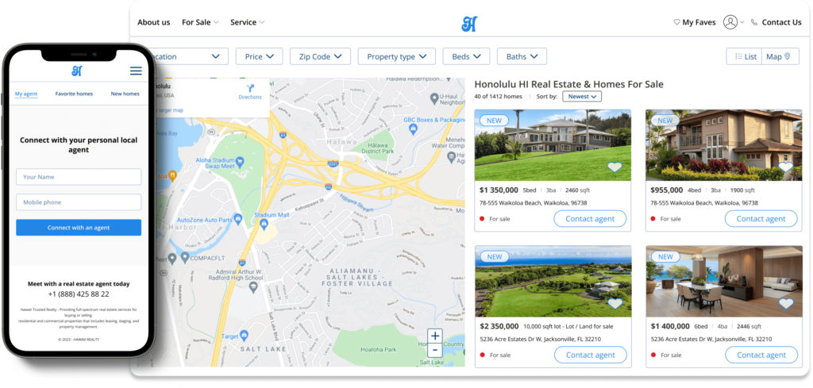Expand the For Sale menu
Screen dimensions: 813x388
(200, 22)
